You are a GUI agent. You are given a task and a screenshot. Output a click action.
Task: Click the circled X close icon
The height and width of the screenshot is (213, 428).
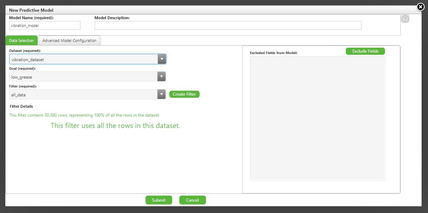[x=420, y=7]
